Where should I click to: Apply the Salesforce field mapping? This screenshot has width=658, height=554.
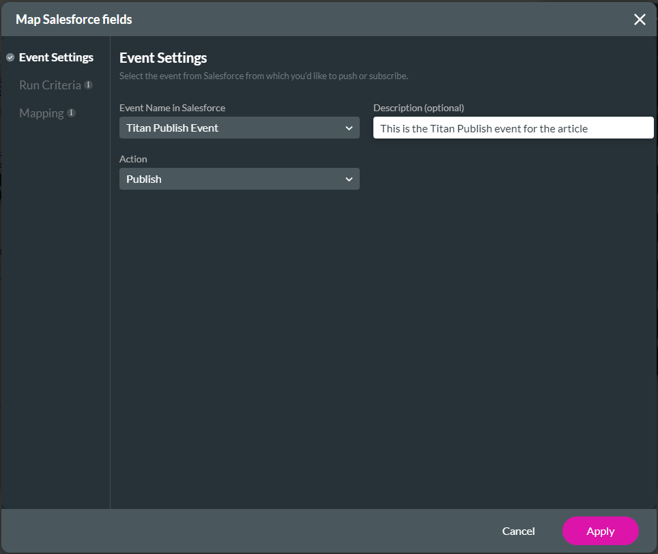(x=600, y=531)
